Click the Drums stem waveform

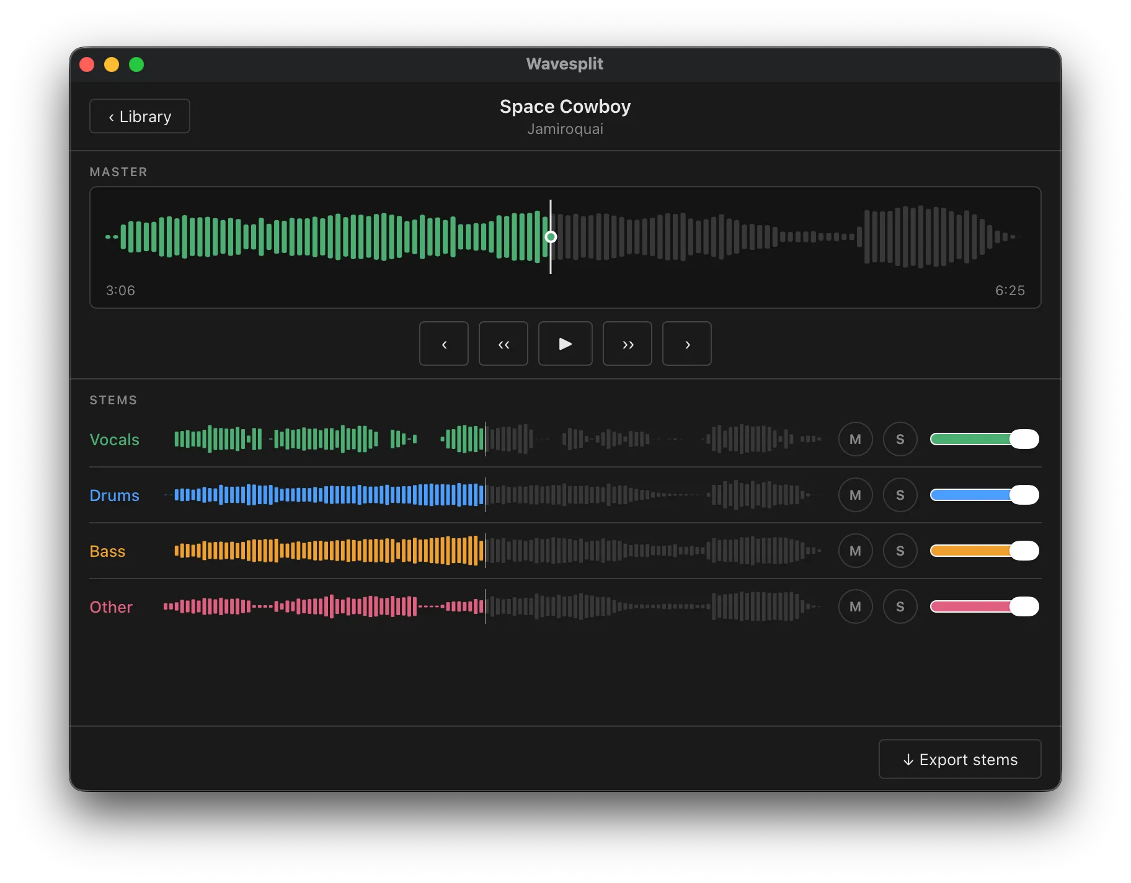493,495
